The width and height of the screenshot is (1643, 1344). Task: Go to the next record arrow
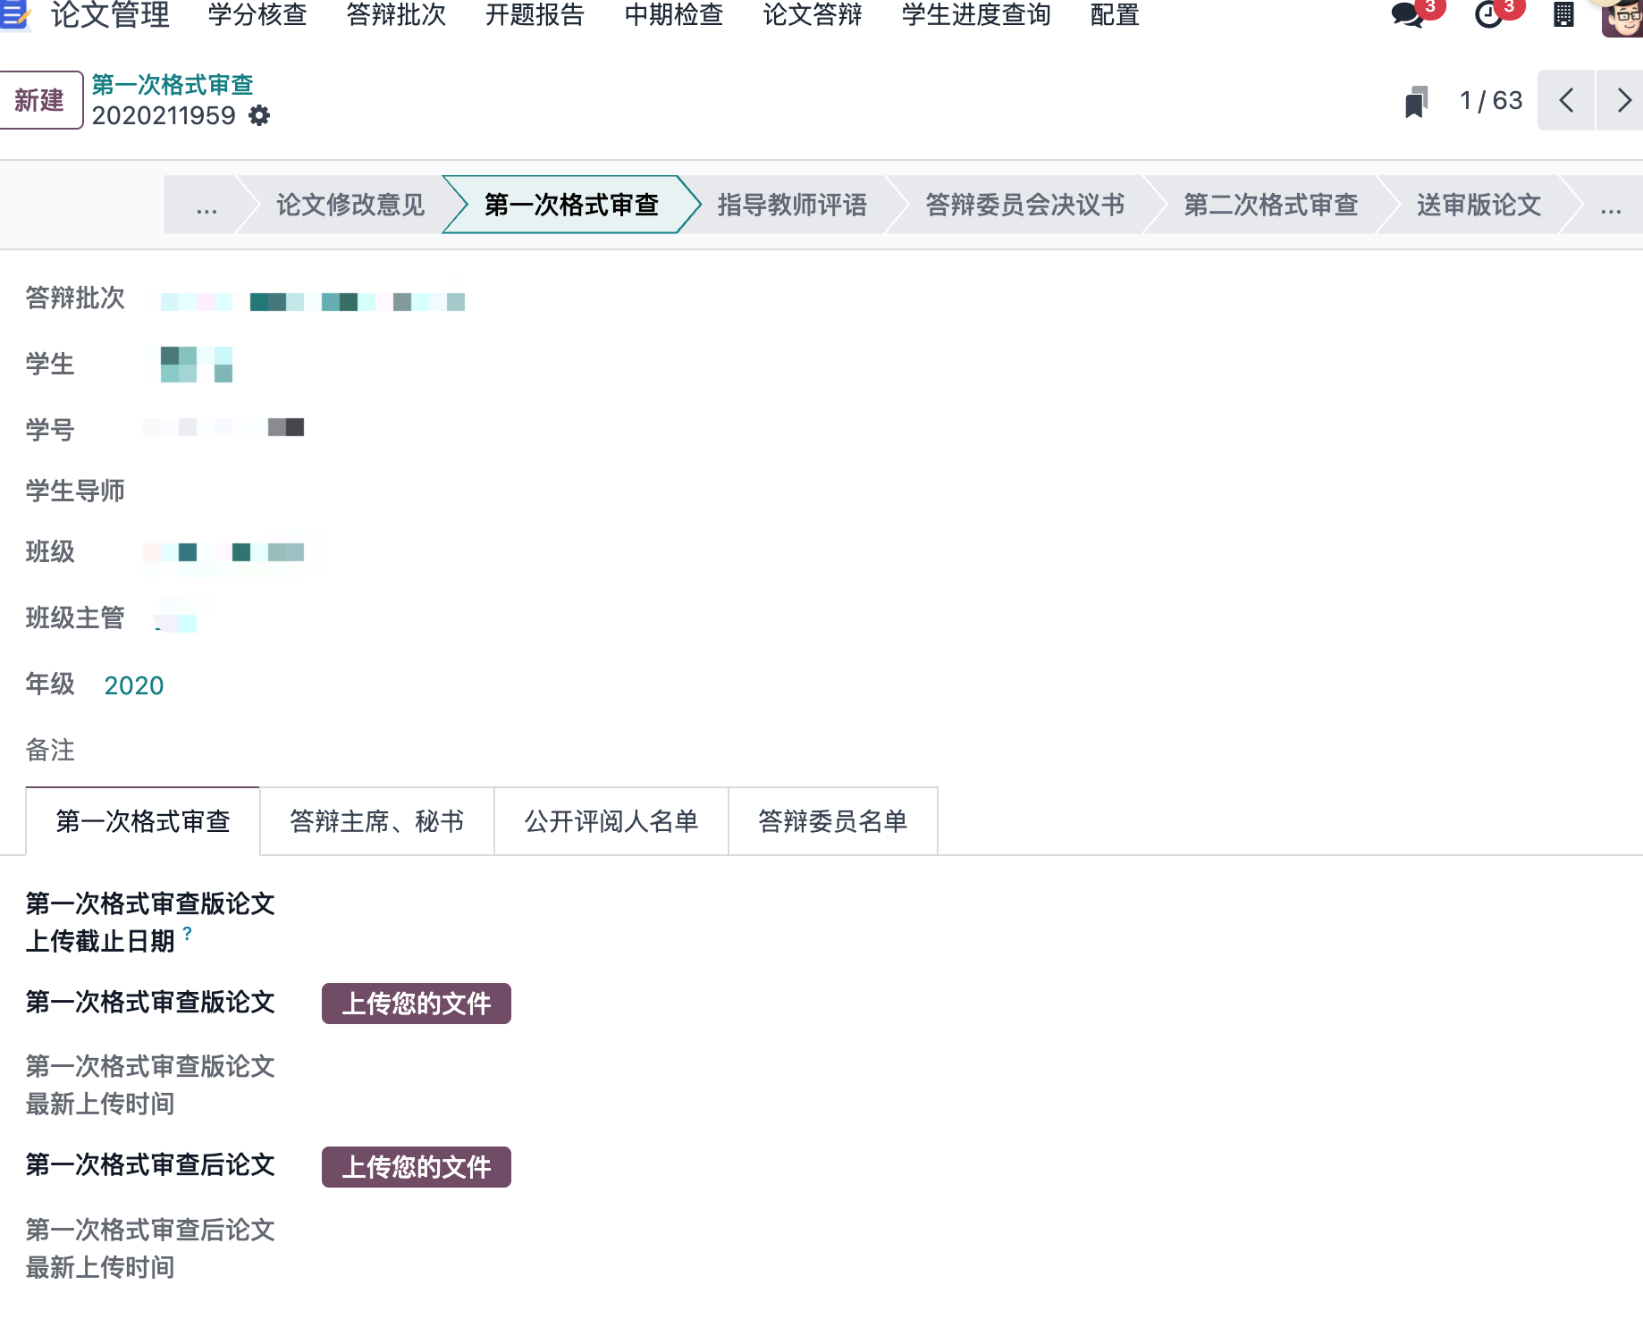click(1622, 101)
